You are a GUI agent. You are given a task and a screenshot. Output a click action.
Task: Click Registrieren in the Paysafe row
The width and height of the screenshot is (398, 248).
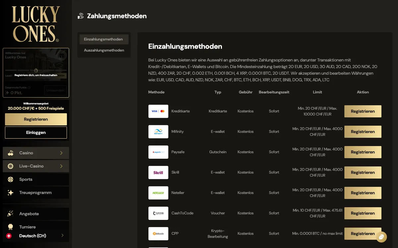[363, 152]
